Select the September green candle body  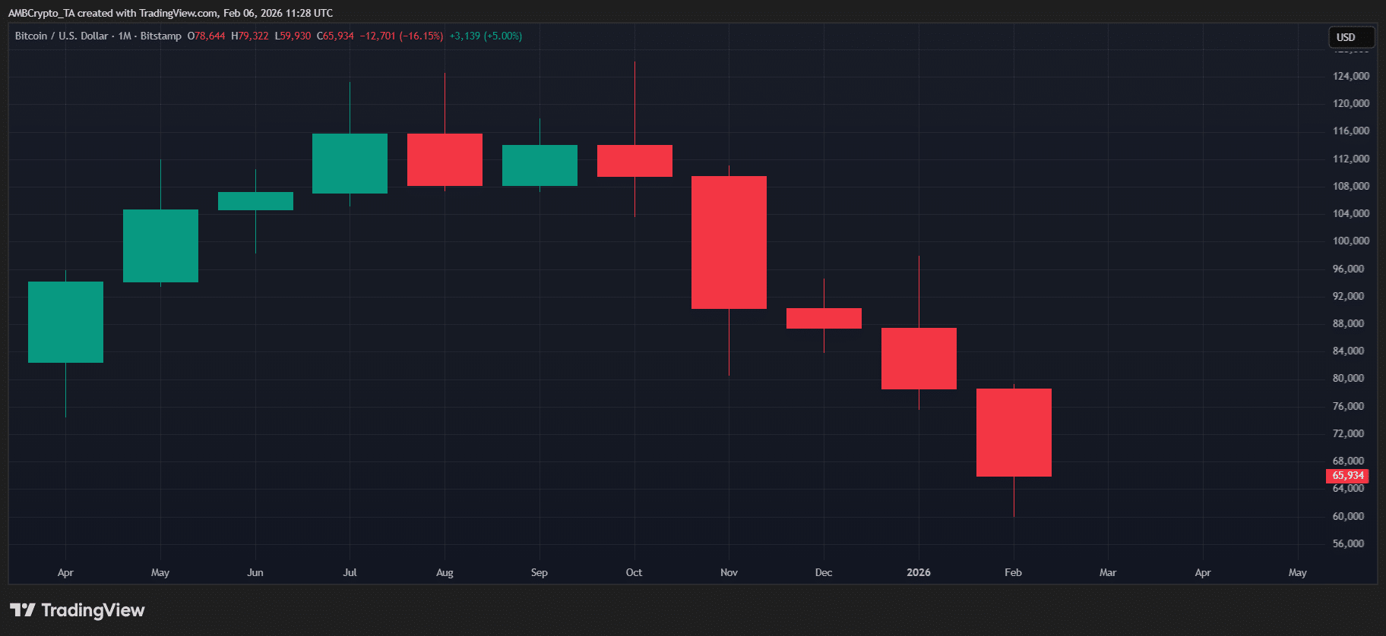[540, 165]
